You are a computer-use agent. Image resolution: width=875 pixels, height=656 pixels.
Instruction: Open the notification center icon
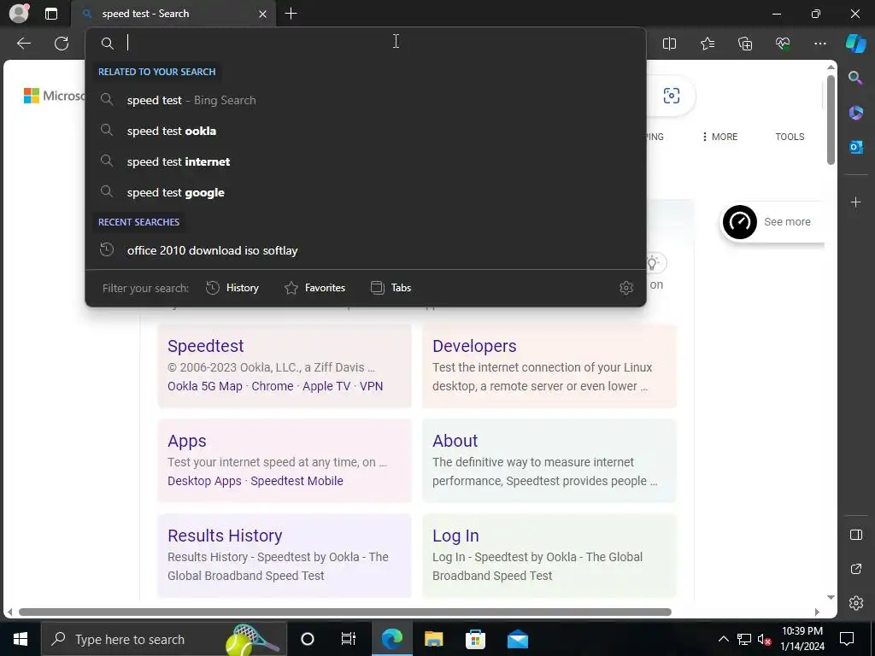coord(847,639)
